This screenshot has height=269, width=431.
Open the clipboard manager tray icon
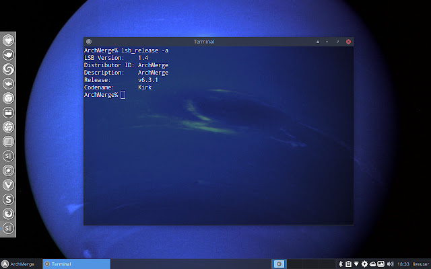coord(348,264)
